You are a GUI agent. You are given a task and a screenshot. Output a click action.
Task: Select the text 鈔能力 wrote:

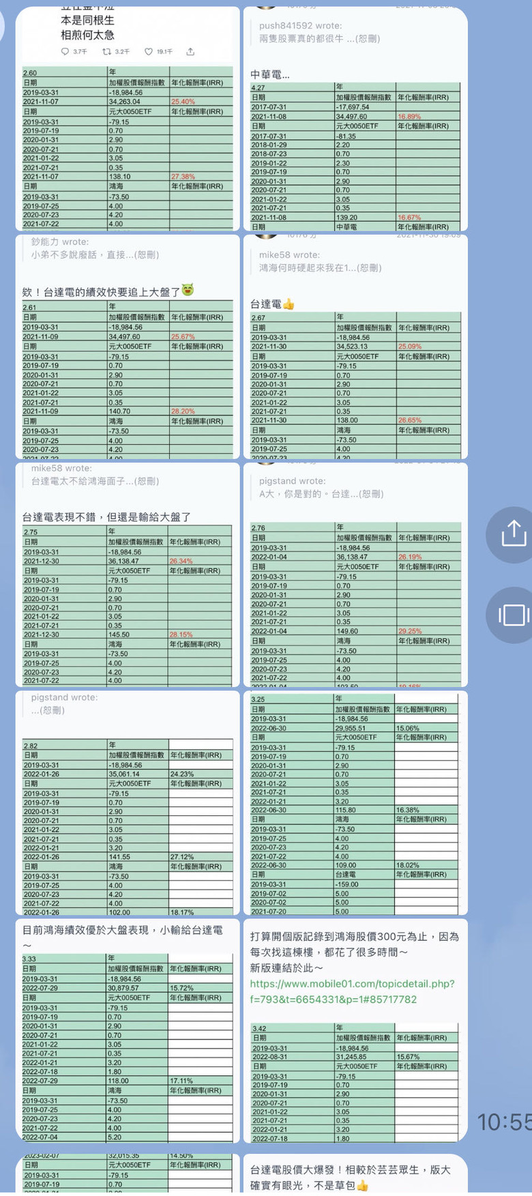(59, 242)
